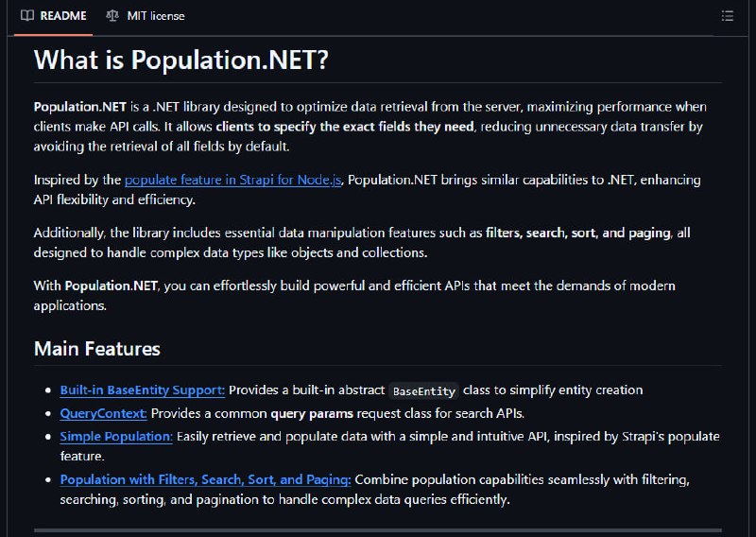This screenshot has width=756, height=537.
Task: Click the 'Main Features' heading
Action: pos(97,349)
